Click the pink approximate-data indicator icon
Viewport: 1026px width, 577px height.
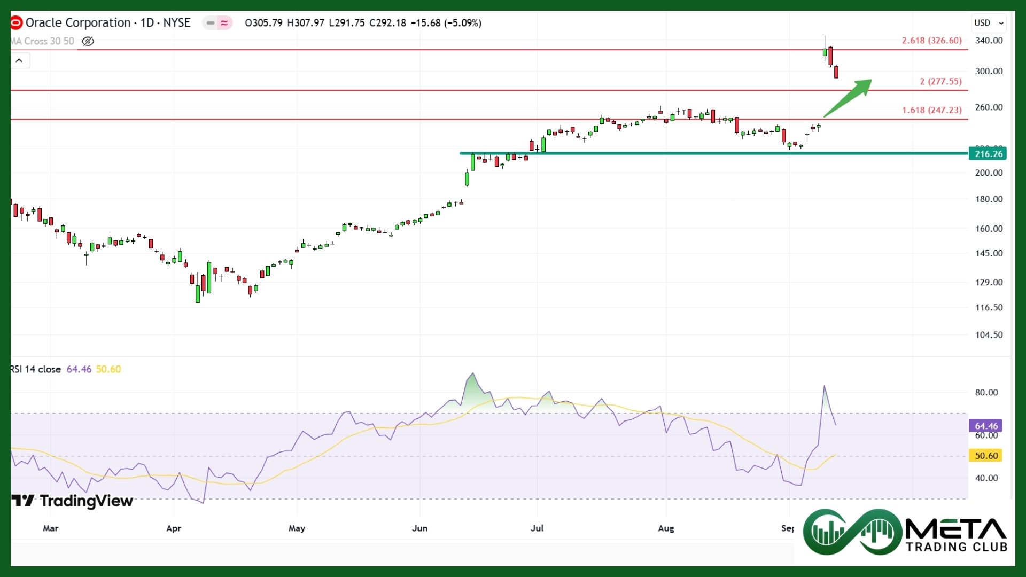pyautogui.click(x=224, y=23)
